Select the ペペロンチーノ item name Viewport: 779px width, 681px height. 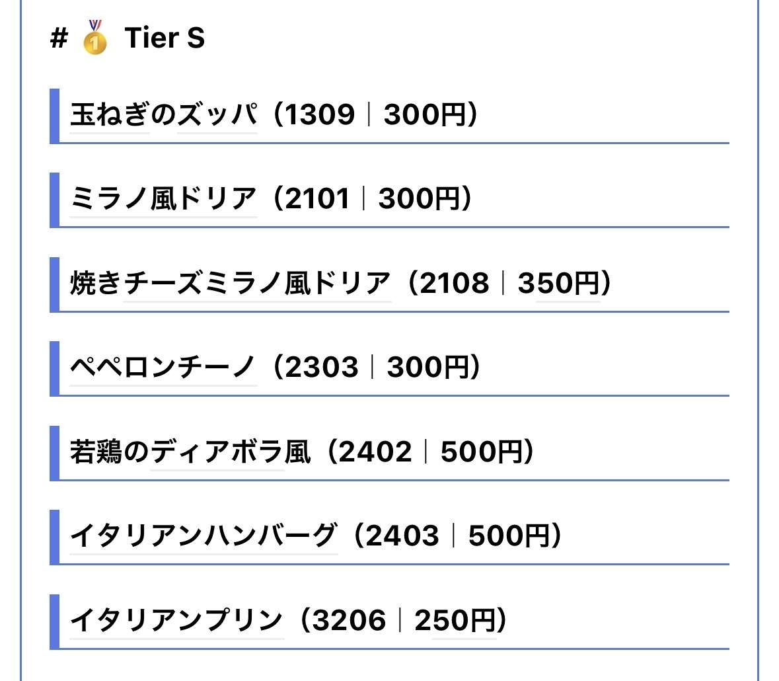click(163, 368)
